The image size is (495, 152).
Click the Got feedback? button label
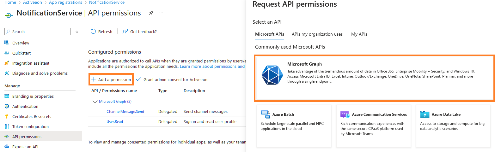(144, 32)
